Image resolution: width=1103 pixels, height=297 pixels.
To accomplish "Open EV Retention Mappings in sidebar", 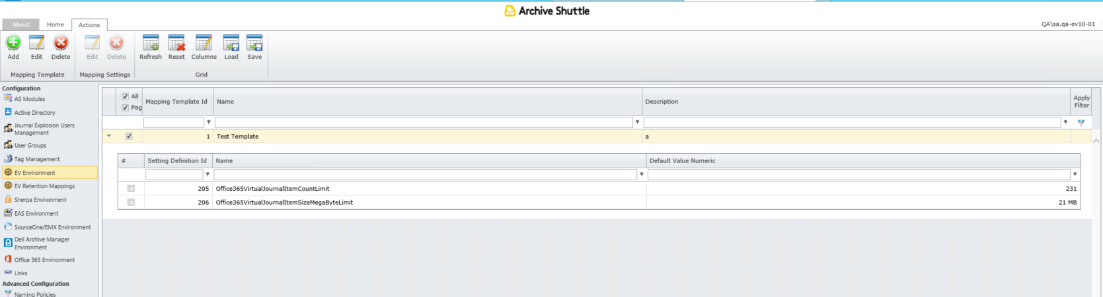I will coord(44,186).
